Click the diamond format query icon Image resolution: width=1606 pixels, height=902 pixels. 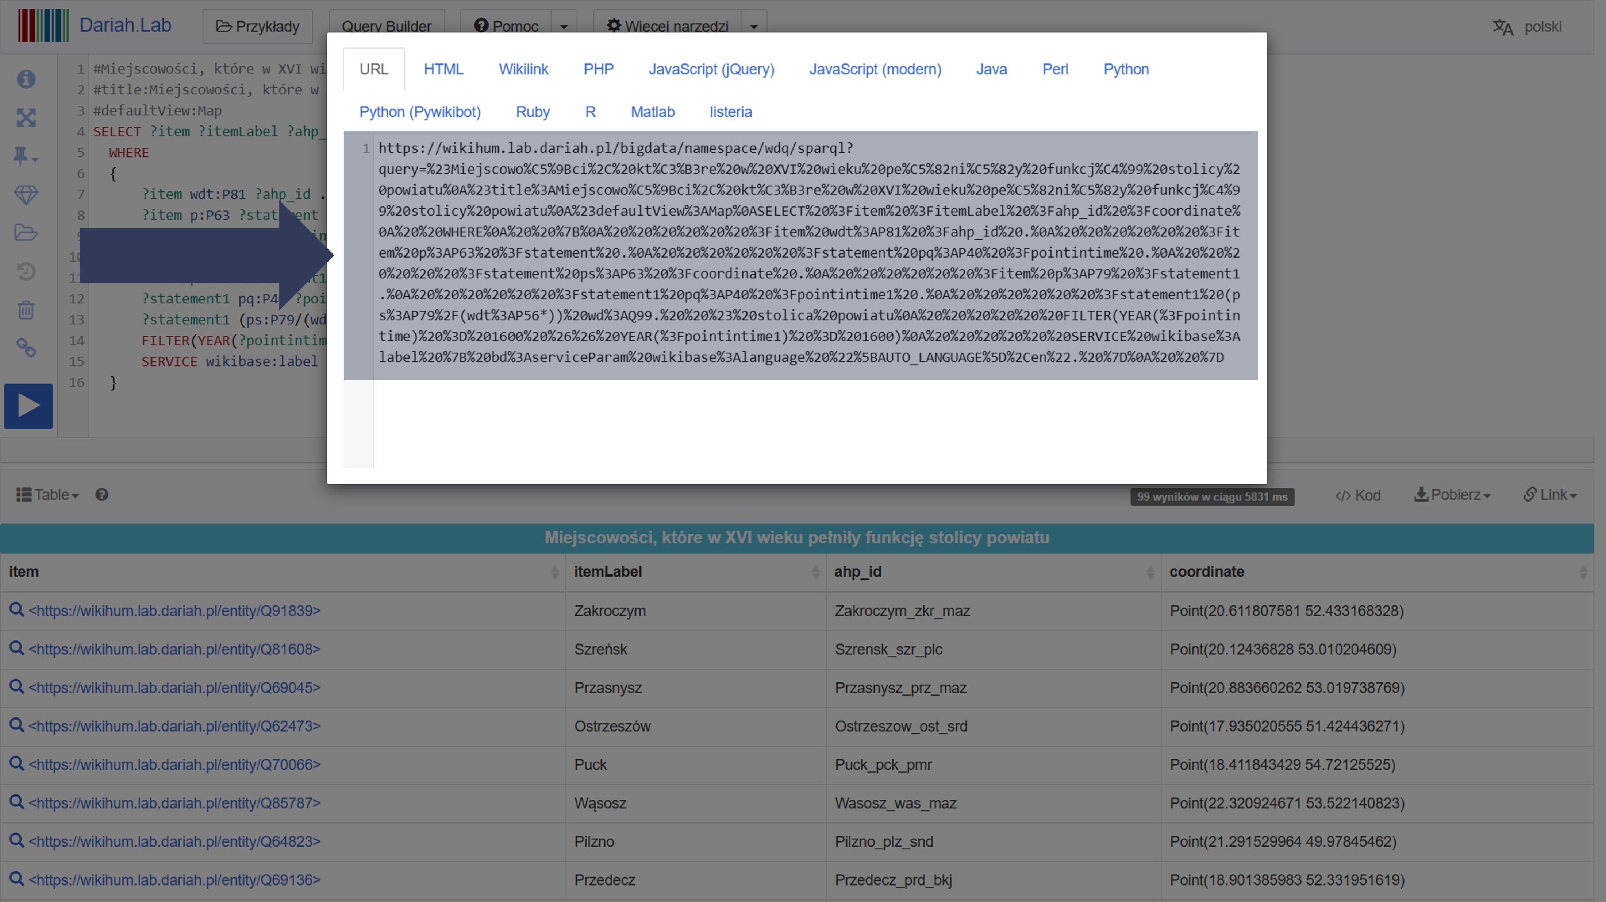26,194
